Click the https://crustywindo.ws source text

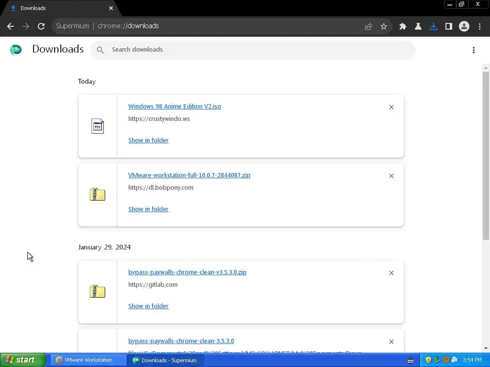pos(159,119)
